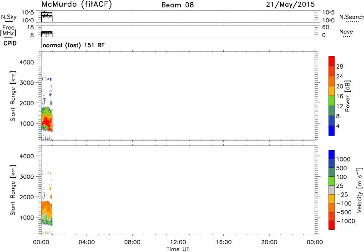Select the N.Search legend label
The width and height of the screenshot is (364, 252).
(351, 17)
